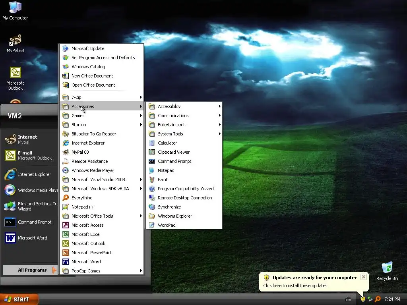
Task: Click the Everything magnifier tray icon
Action: (378, 299)
